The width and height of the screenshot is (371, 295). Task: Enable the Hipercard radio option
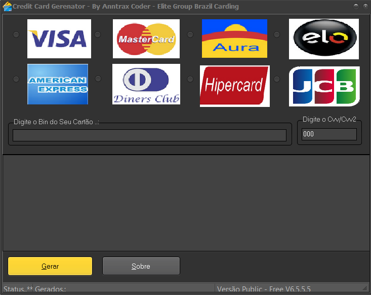[190, 79]
